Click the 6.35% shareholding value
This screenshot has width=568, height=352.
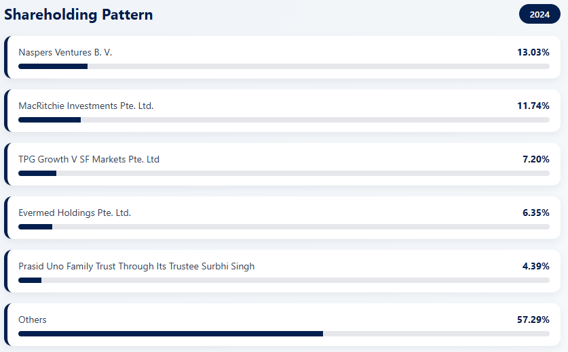tap(535, 213)
